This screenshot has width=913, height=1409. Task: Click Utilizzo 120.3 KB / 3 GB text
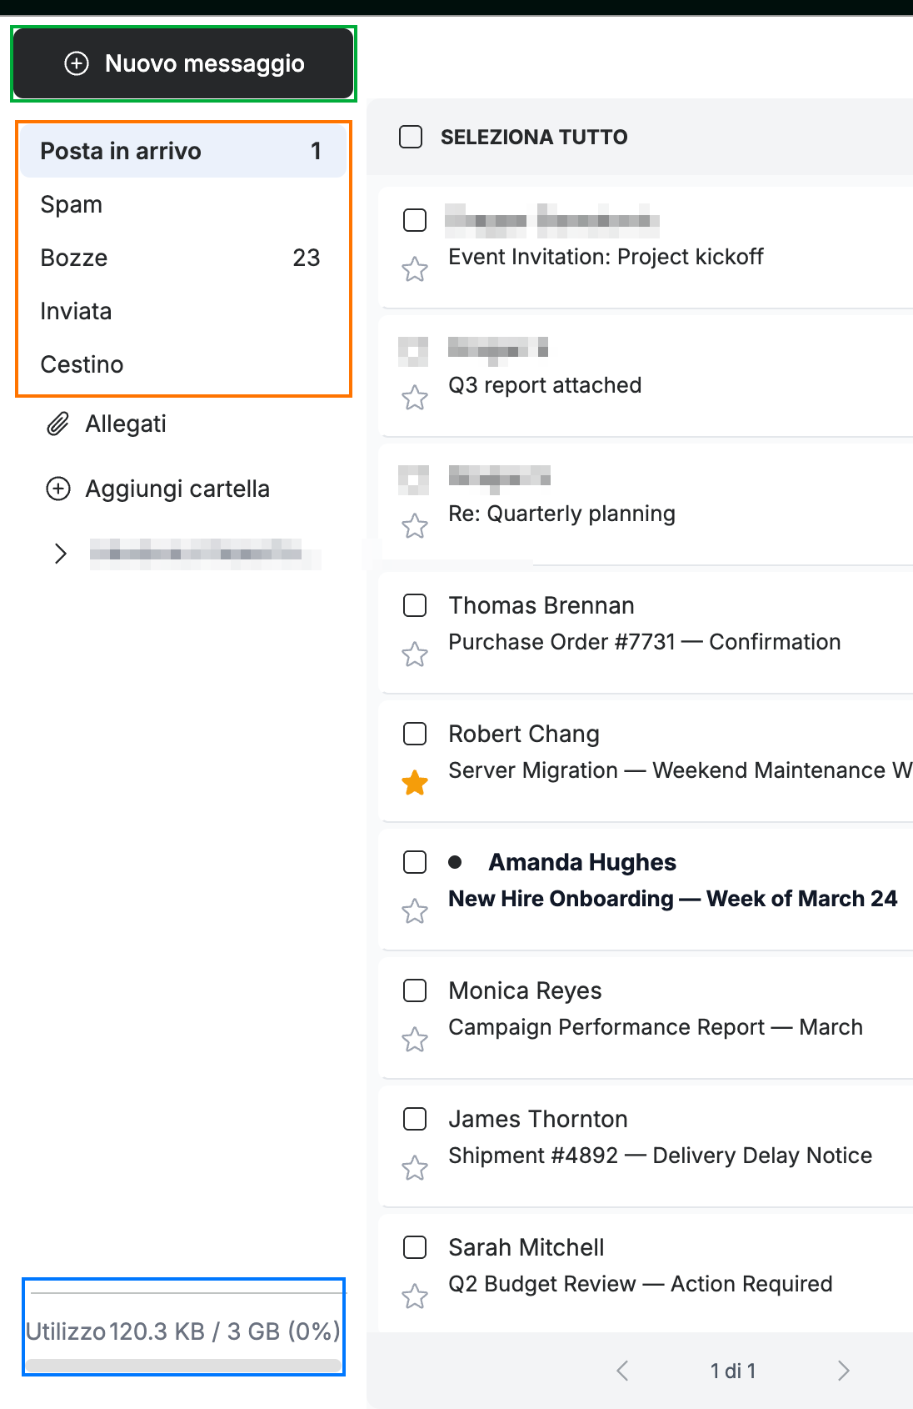(183, 1331)
